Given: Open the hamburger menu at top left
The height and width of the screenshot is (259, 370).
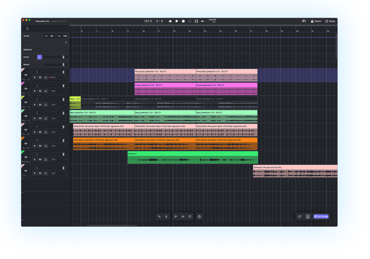Looking at the screenshot, I should point(27,28).
